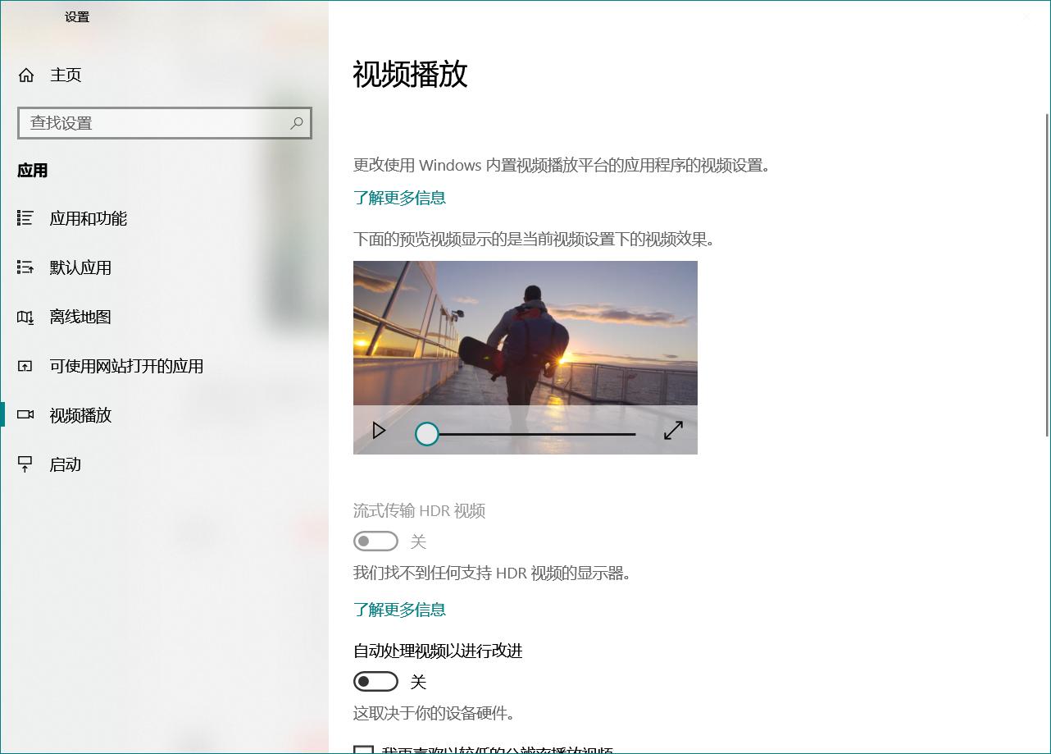Click the 启动 monitor icon in sidebar

coord(25,464)
